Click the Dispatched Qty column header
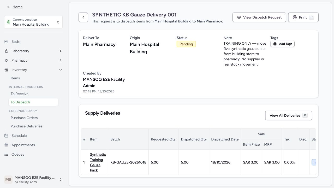The width and height of the screenshot is (334, 188). [194, 139]
